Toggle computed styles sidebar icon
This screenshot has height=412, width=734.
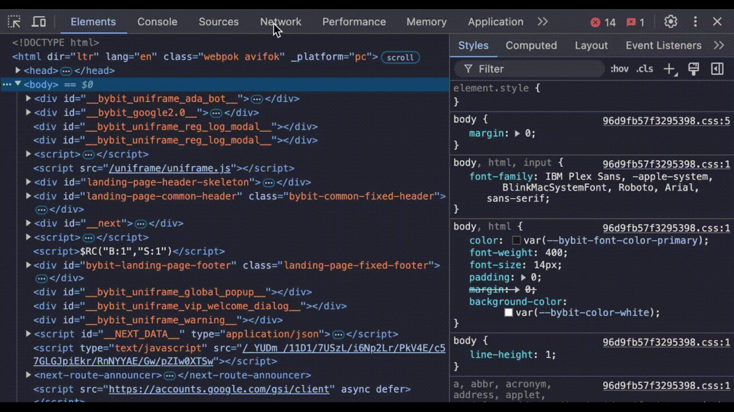[x=717, y=69]
